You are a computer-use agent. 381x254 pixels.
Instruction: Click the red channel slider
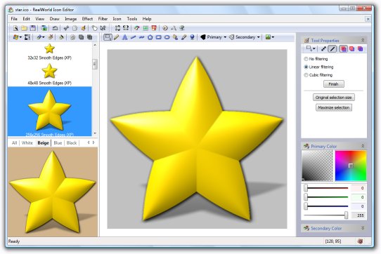tap(326, 188)
